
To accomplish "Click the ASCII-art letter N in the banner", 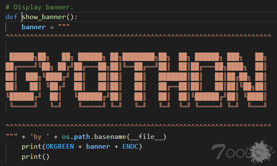I will 247,80.
